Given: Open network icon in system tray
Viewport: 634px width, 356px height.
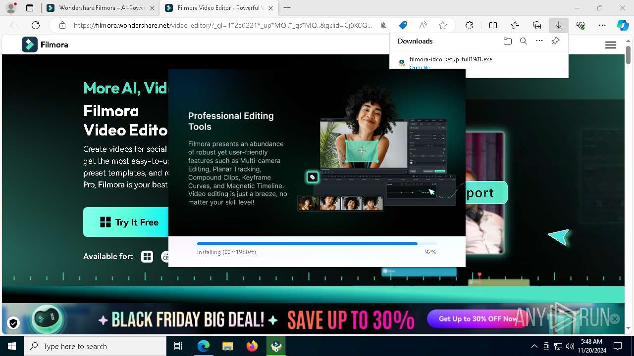Looking at the screenshot, I should click(x=558, y=346).
